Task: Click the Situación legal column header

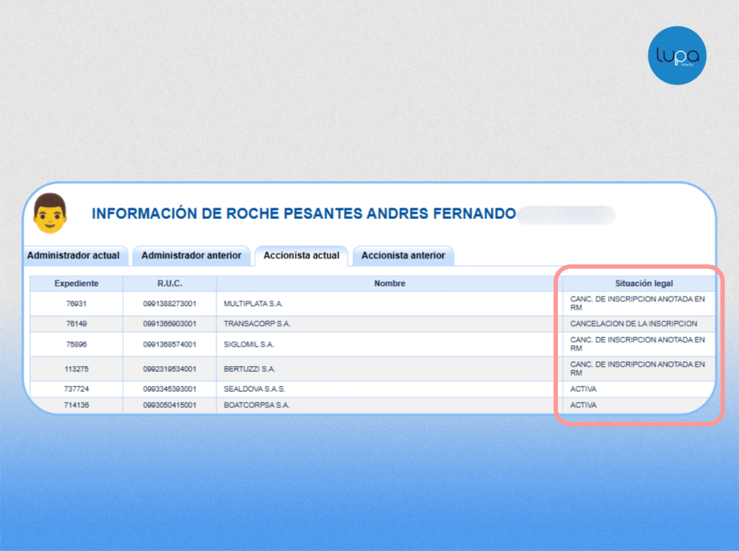Action: pos(643,284)
